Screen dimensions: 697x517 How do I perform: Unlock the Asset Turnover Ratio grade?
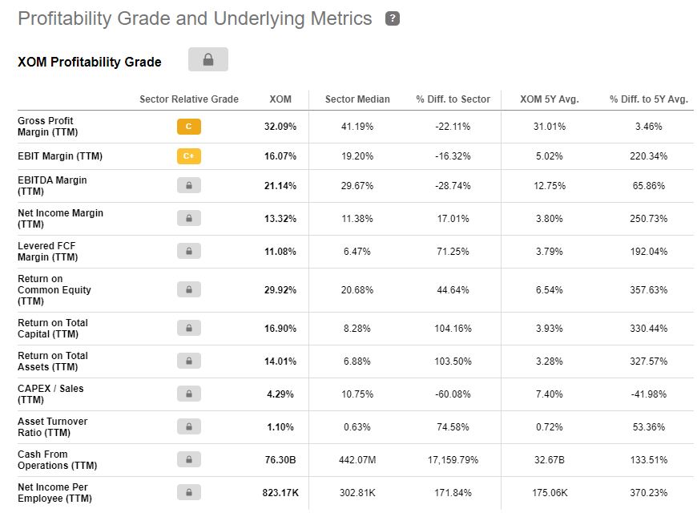[189, 426]
